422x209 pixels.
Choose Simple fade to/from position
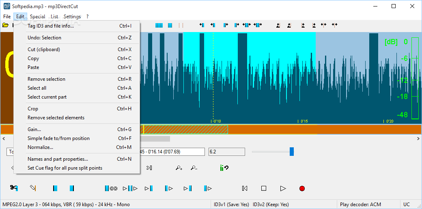77,138
